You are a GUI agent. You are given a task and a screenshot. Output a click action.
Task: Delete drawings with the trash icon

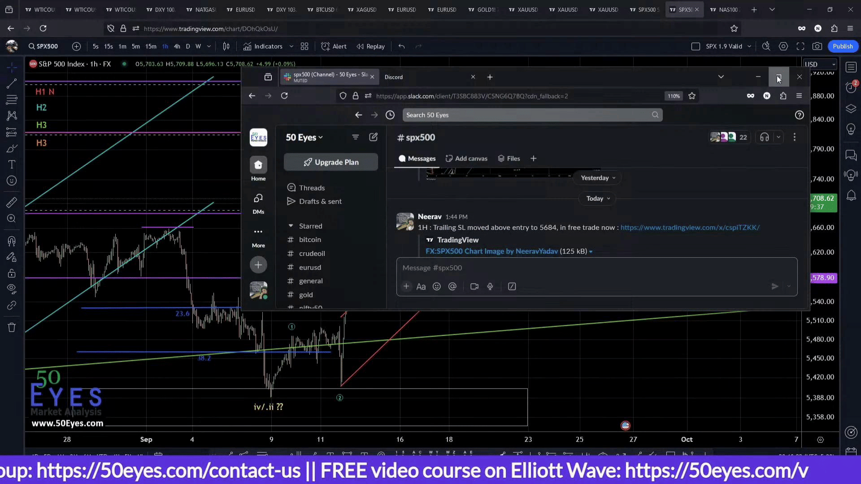[12, 327]
